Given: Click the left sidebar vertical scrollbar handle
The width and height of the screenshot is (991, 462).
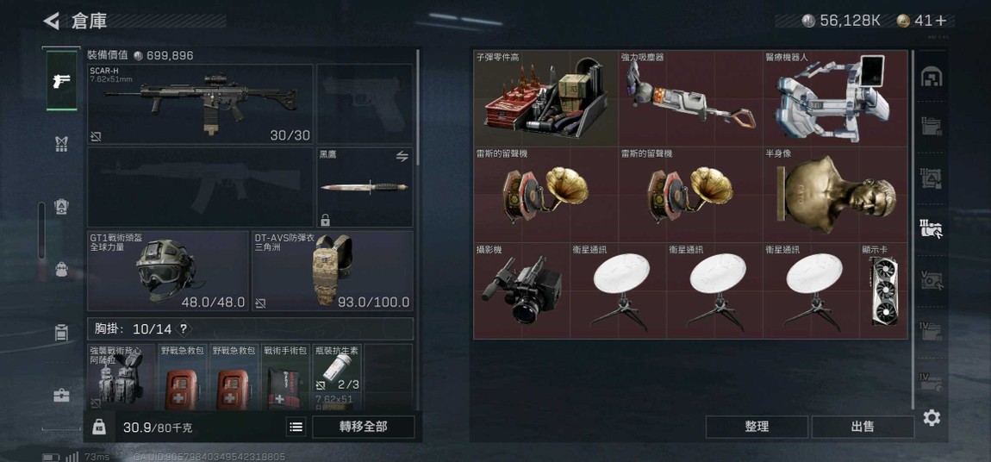Looking at the screenshot, I should pyautogui.click(x=41, y=230).
